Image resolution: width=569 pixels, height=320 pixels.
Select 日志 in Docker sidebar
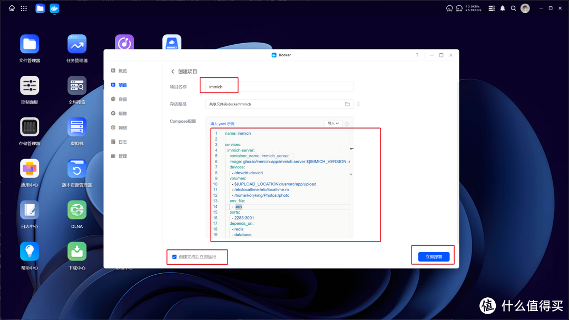[x=123, y=142]
